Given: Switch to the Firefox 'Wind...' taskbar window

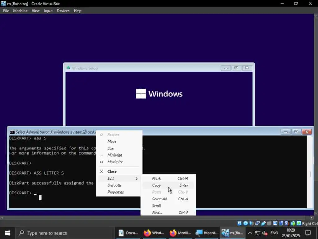Looking at the screenshot, I should pyautogui.click(x=154, y=233).
